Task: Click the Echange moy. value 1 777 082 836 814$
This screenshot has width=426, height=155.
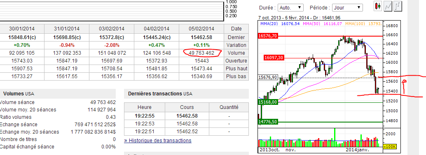Action: click(x=93, y=132)
